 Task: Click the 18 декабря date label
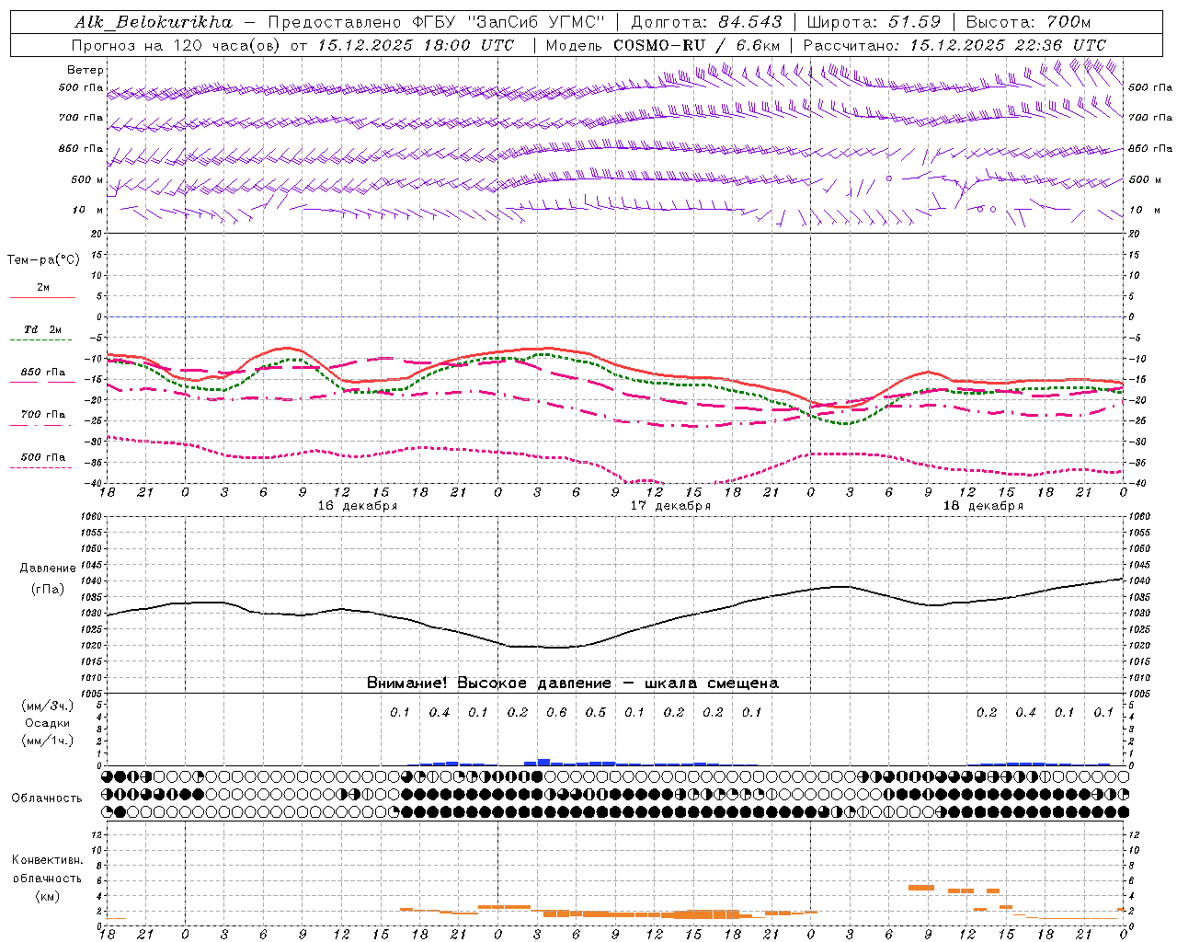[983, 506]
